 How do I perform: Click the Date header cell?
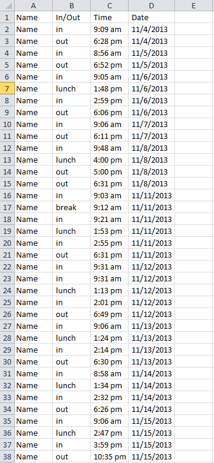tap(152, 17)
